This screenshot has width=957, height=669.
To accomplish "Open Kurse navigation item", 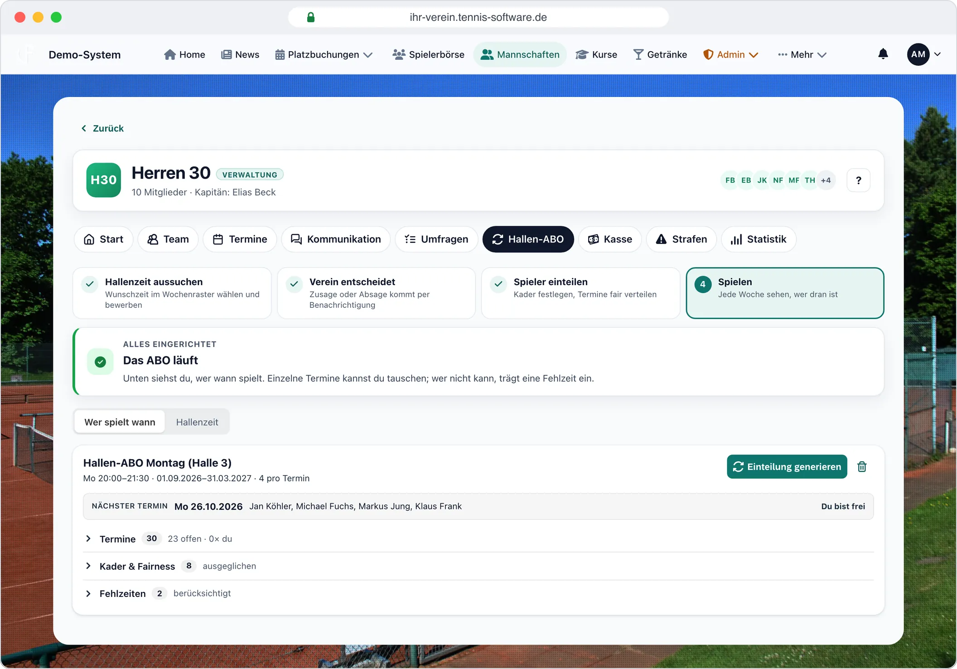I will pyautogui.click(x=596, y=54).
